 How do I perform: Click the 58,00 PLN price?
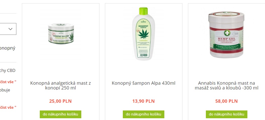226,101
